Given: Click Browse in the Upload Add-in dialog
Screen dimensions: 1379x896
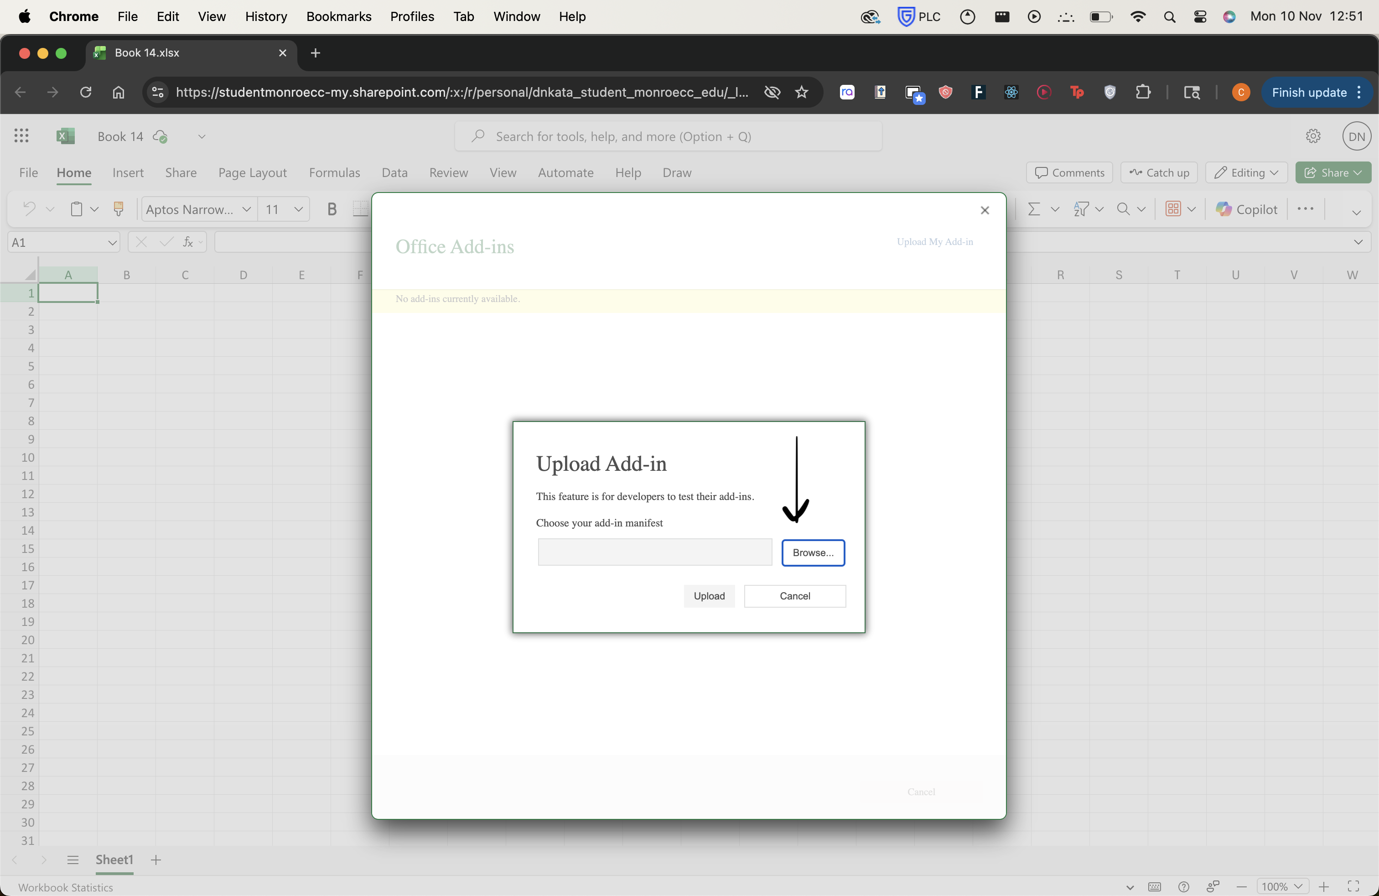Looking at the screenshot, I should pos(813,552).
